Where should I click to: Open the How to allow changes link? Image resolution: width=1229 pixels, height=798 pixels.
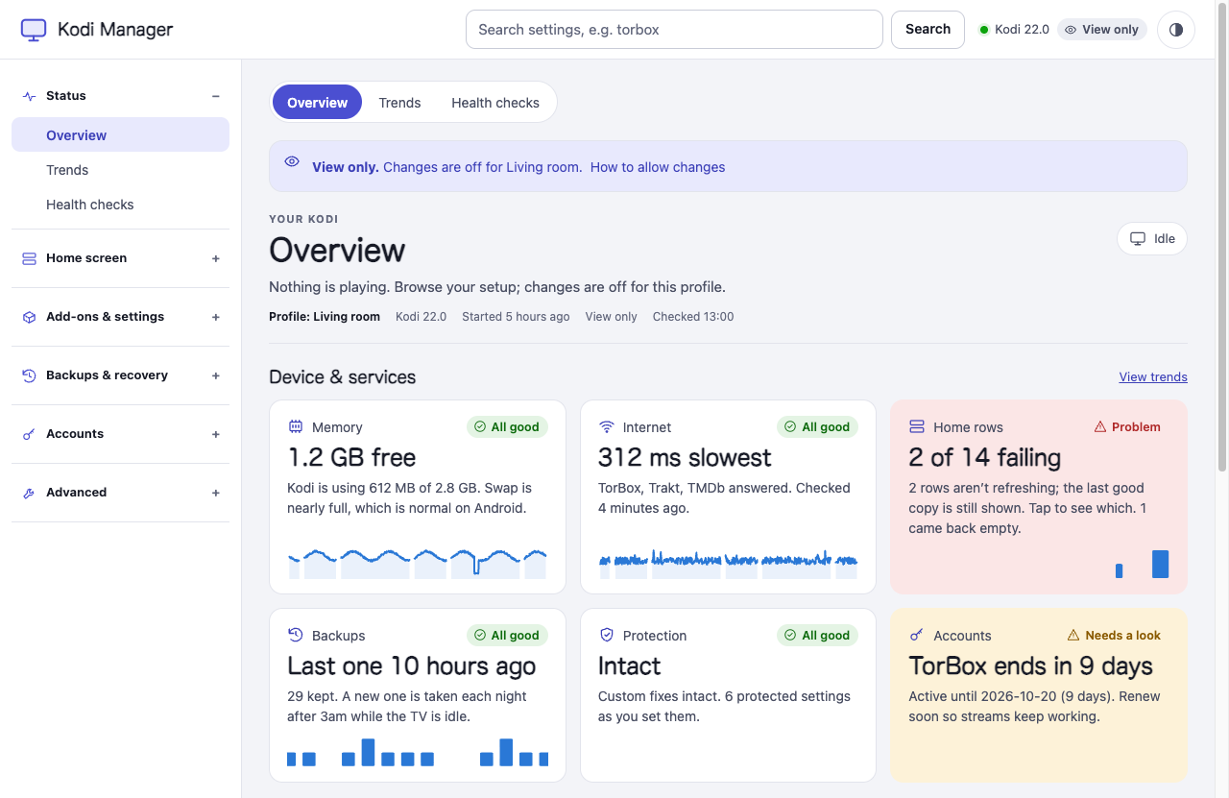pos(658,167)
